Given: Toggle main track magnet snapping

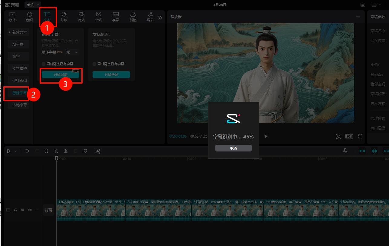Looking at the screenshot, I should 362,151.
